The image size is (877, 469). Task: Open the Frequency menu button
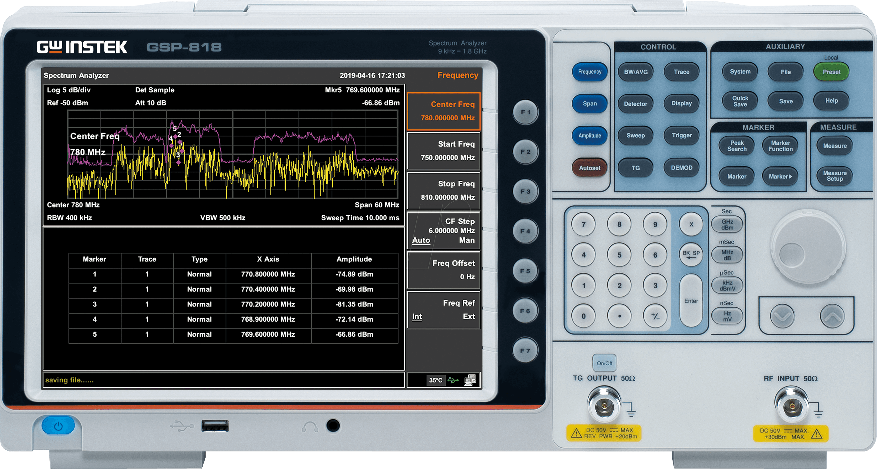coord(590,72)
